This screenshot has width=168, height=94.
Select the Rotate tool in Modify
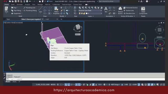point(66,8)
